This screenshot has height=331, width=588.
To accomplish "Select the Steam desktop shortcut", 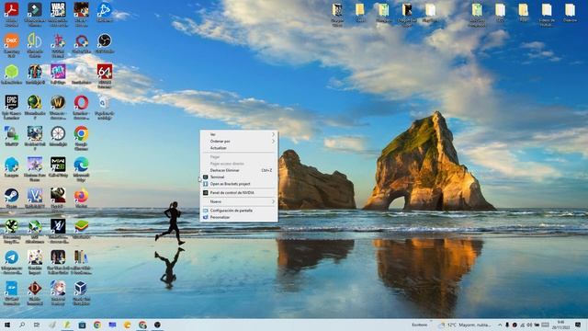I will click(12, 196).
